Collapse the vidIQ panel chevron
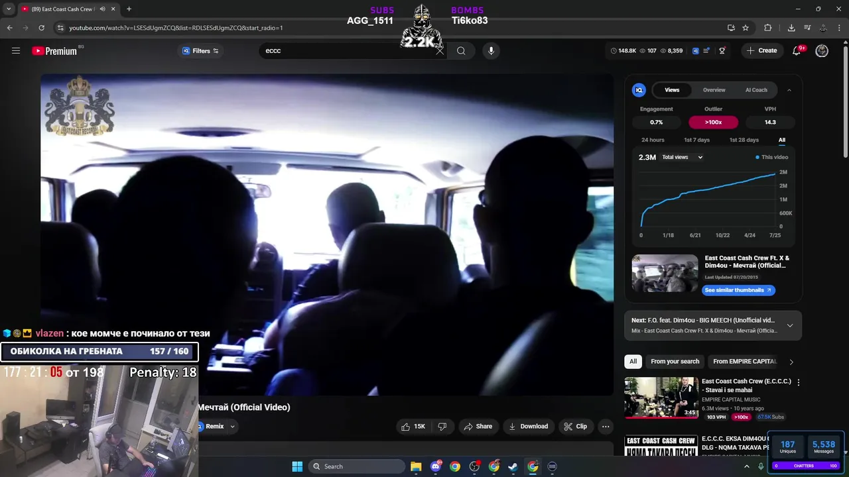Screen dimensions: 849x477 789,90
